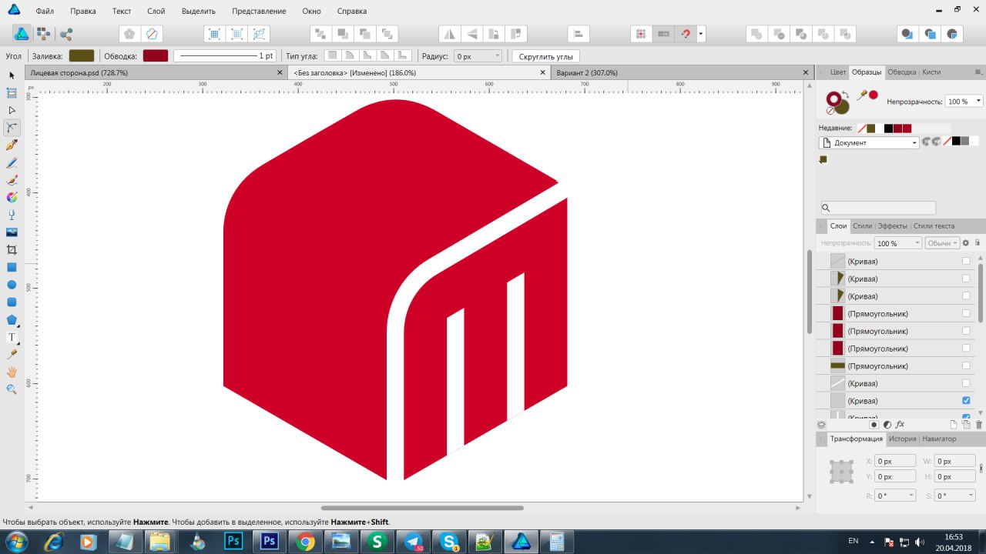
Task: Select the Transparency tool glass icon
Action: [x=12, y=215]
